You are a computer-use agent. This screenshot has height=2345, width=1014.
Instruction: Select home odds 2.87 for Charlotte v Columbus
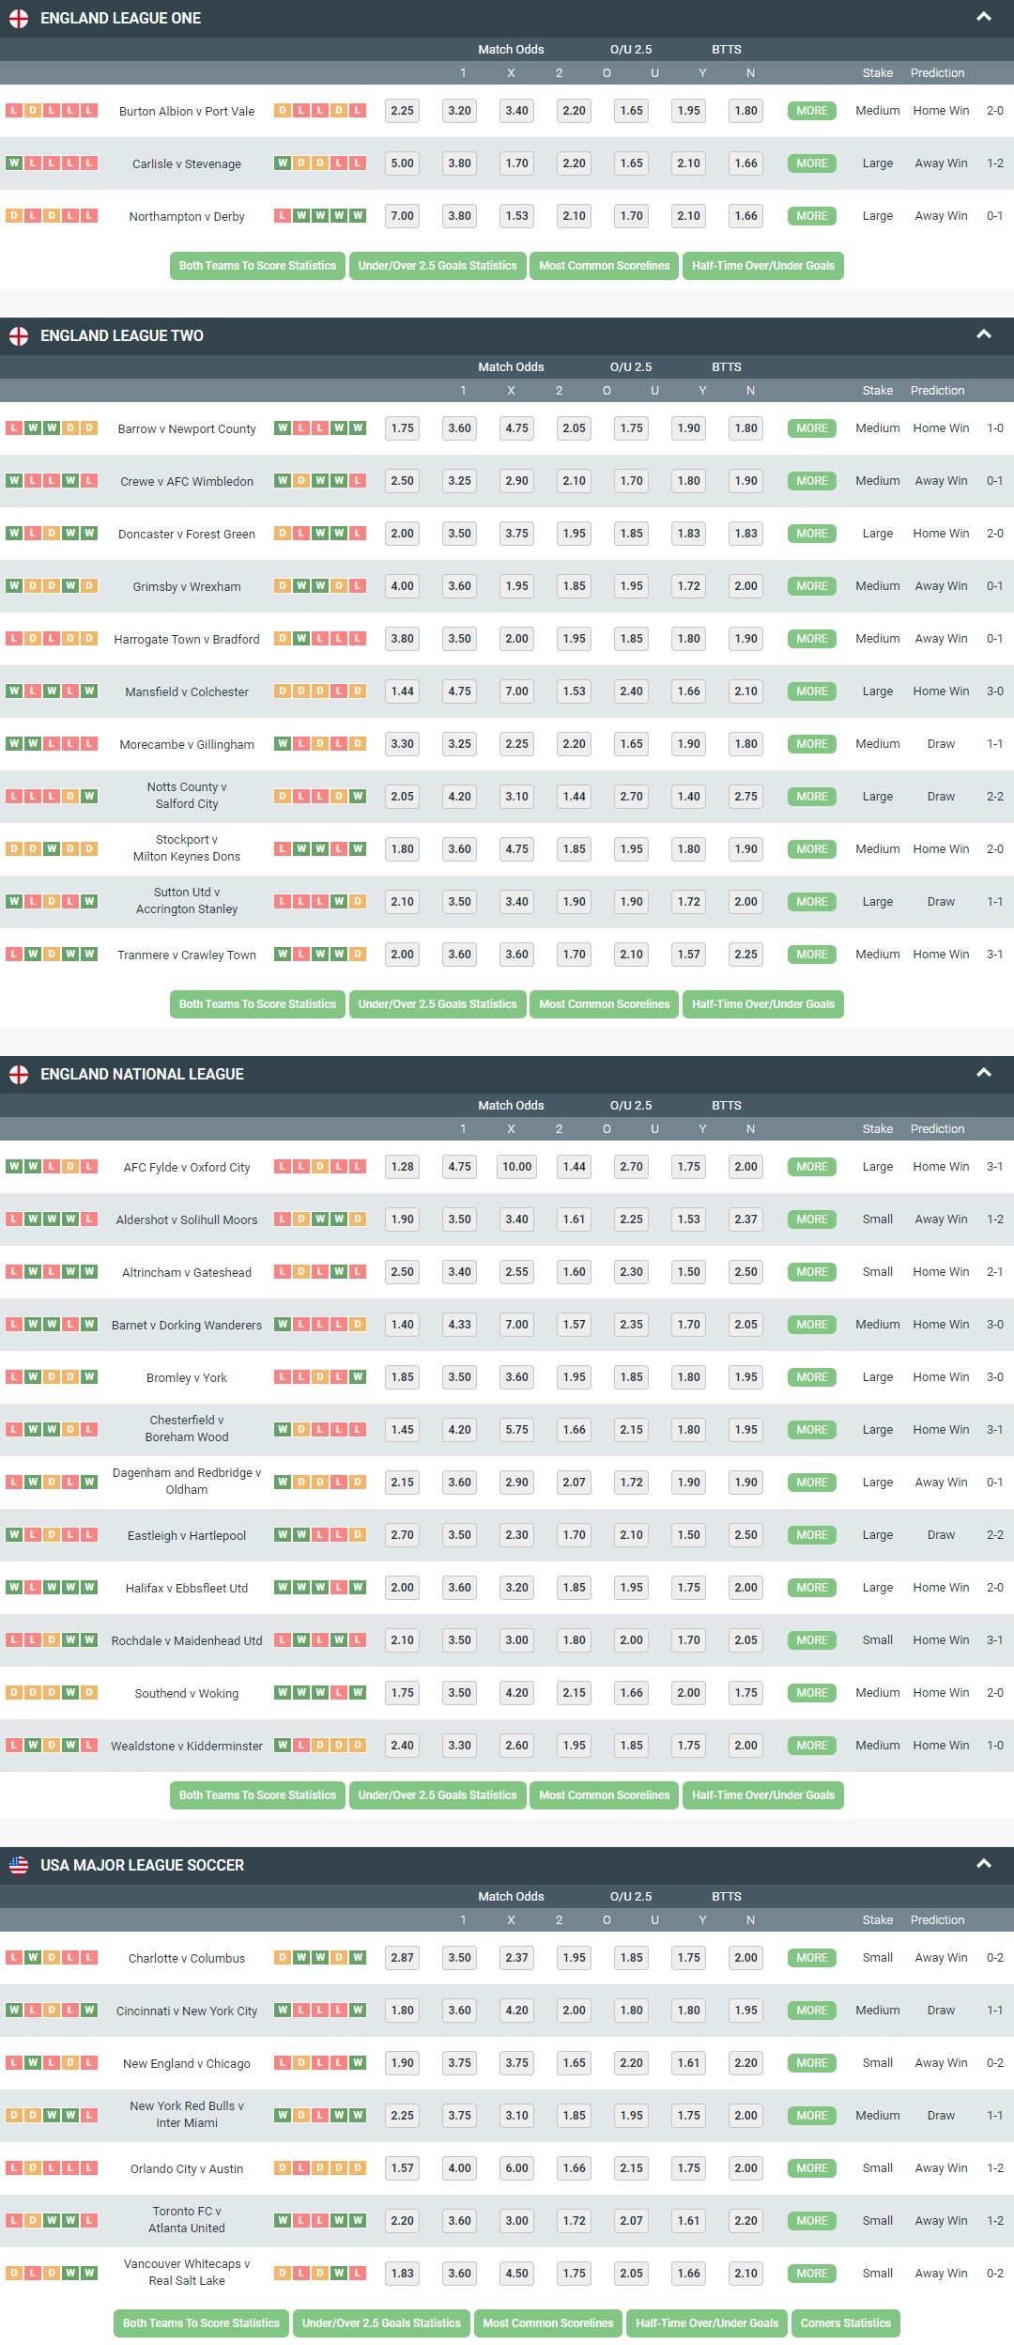point(403,1958)
